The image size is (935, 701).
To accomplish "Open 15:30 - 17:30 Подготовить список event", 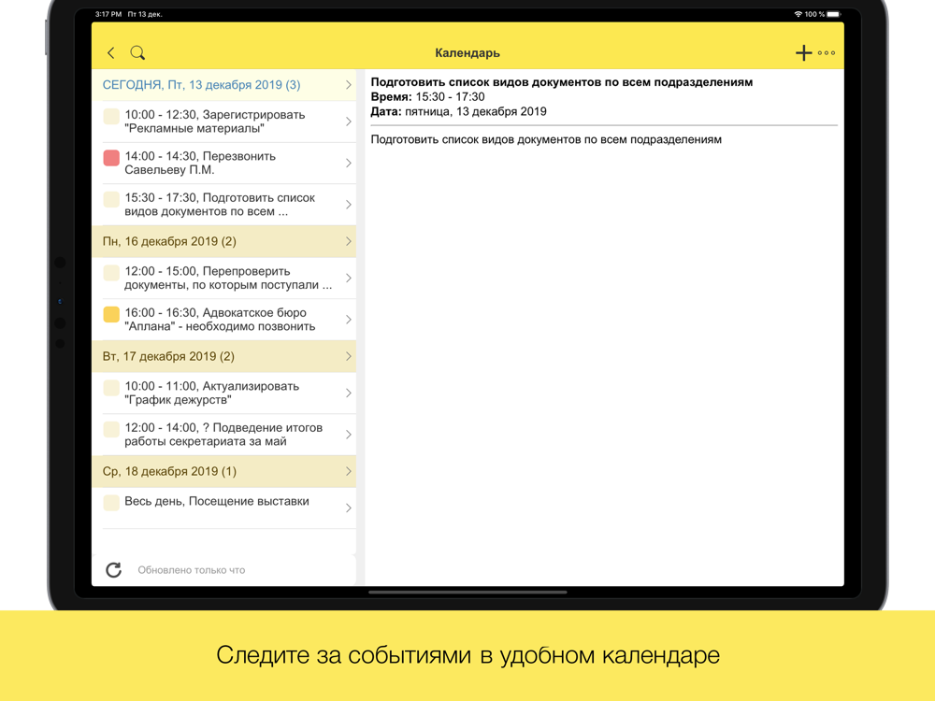I will click(x=223, y=205).
